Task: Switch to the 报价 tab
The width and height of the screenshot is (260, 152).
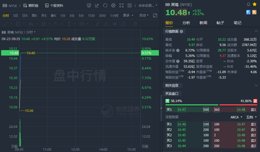Action: click(x=169, y=23)
